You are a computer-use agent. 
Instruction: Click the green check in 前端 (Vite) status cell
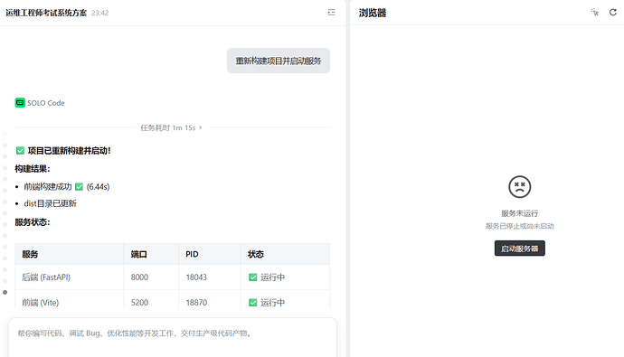[x=252, y=303]
